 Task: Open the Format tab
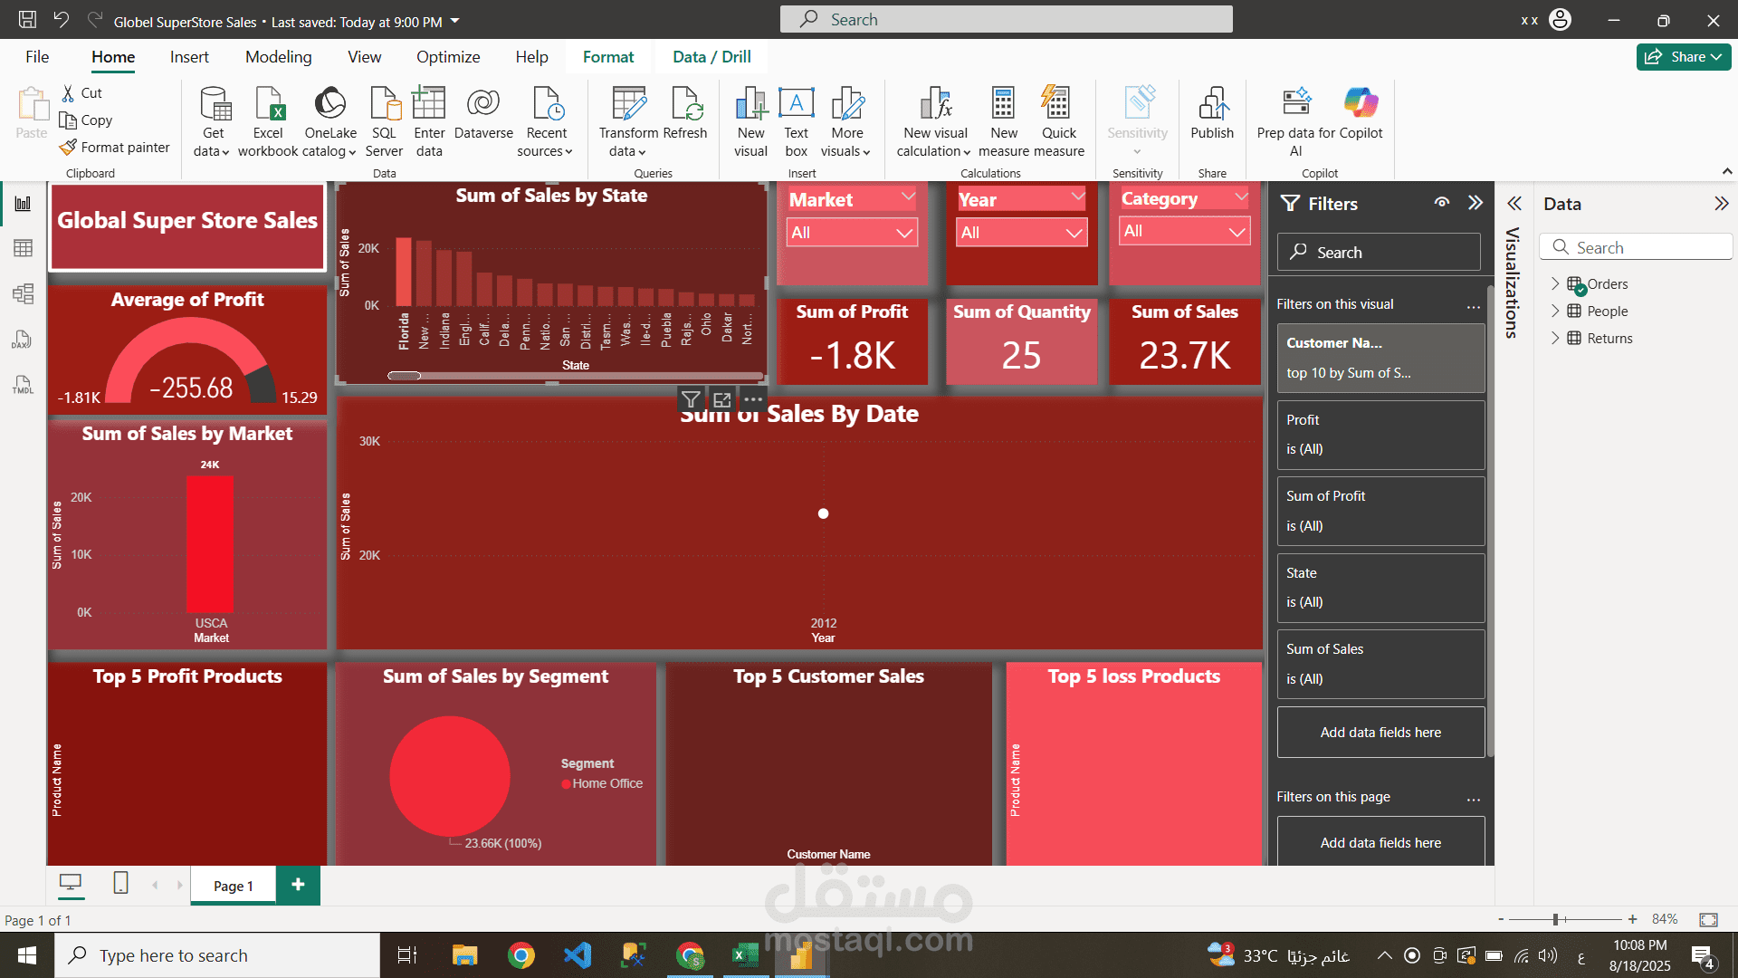click(608, 56)
